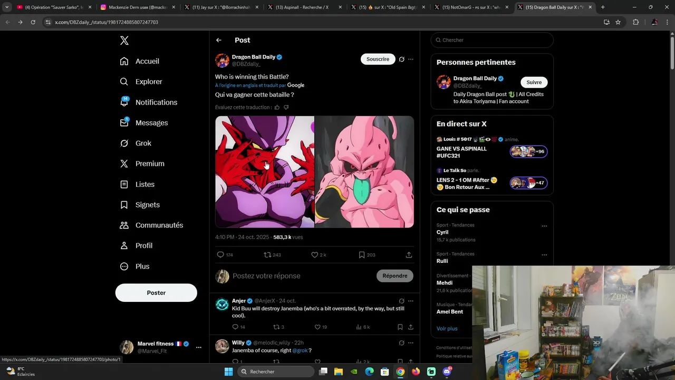675x380 pixels.
Task: Open Communautés in sidebar
Action: point(151,225)
